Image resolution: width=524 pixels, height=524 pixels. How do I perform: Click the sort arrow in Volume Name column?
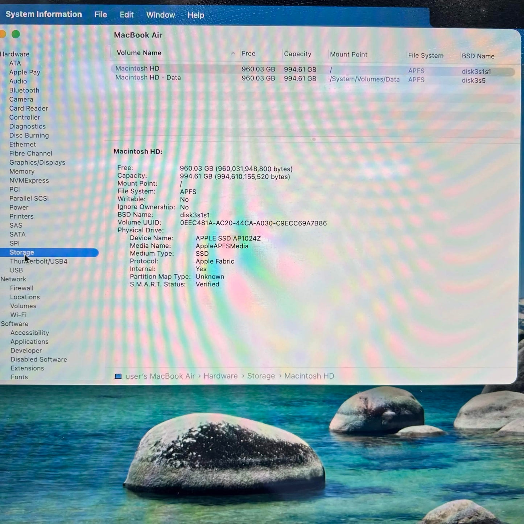point(233,53)
